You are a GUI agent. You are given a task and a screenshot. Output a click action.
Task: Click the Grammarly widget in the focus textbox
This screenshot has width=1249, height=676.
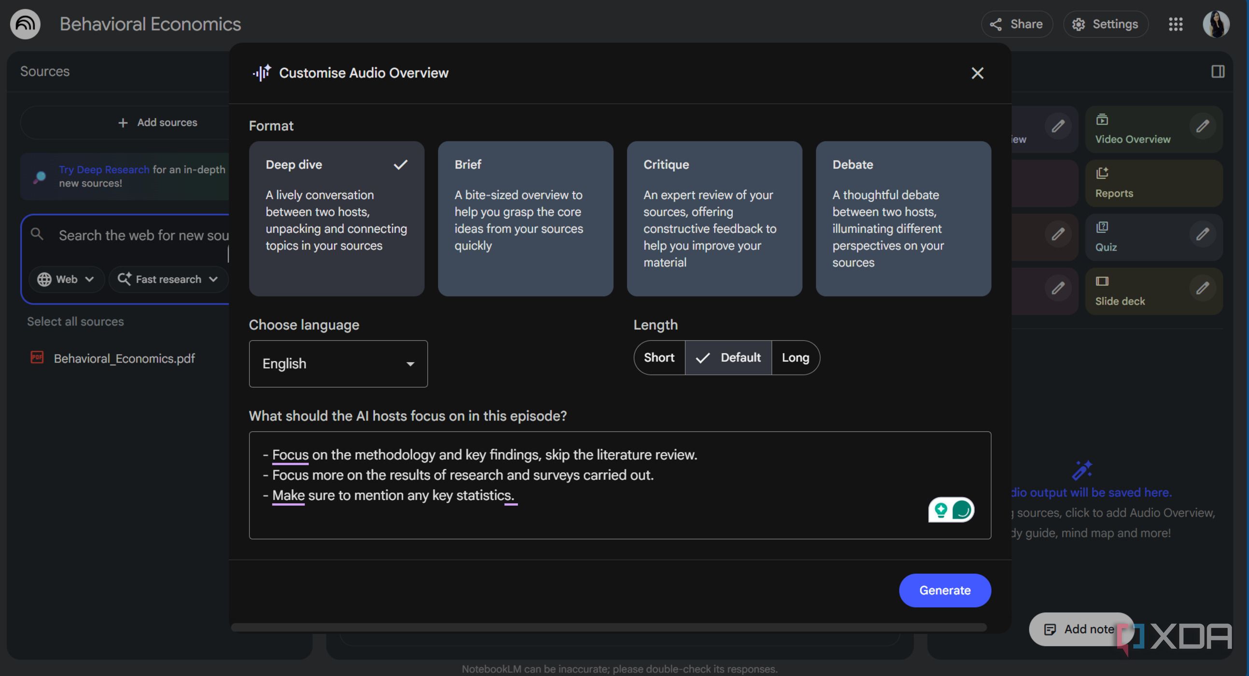tap(951, 510)
